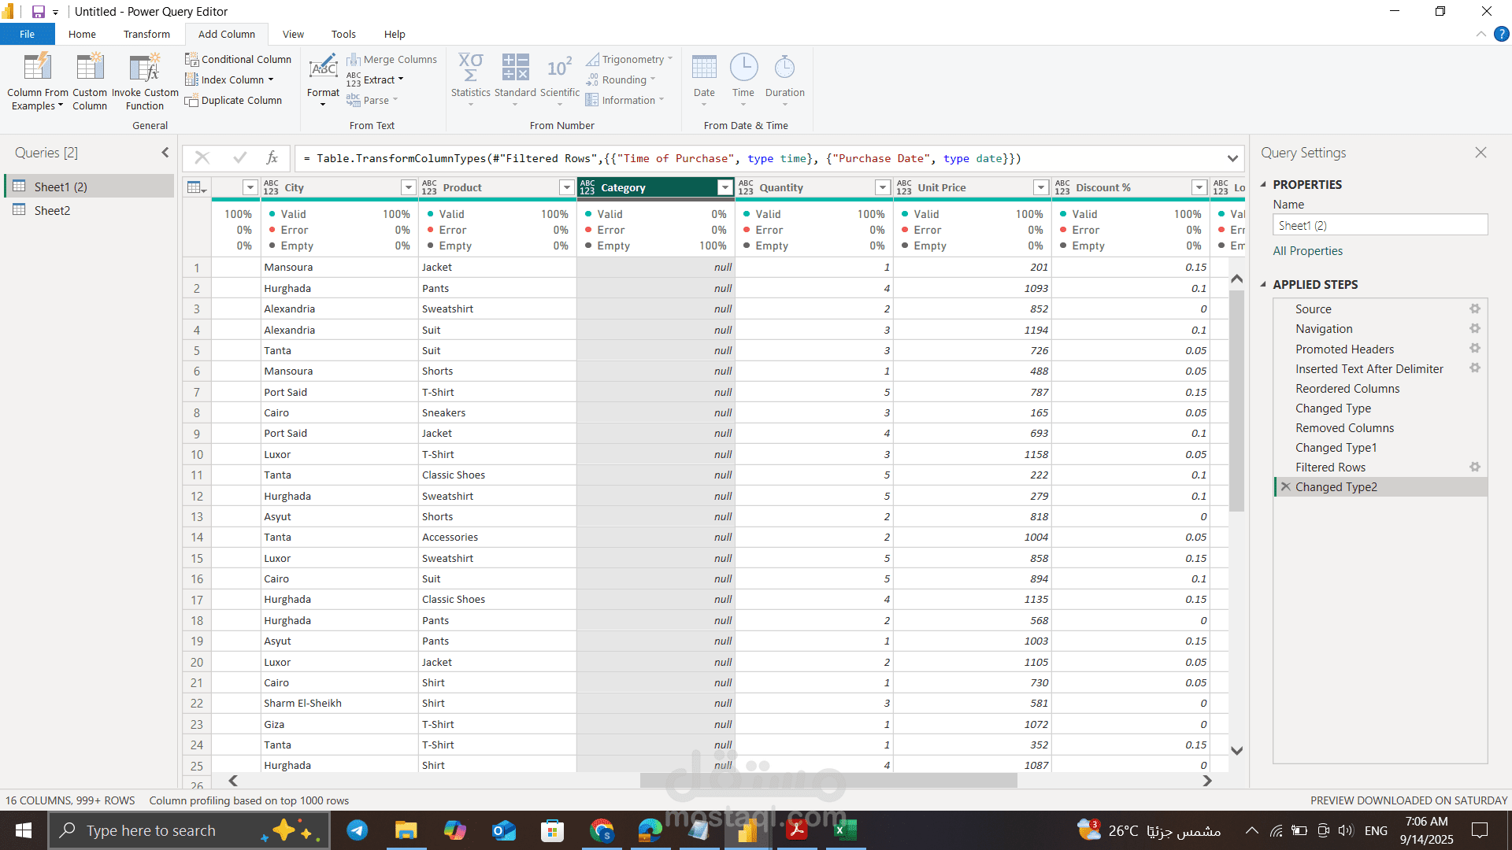Click Invoke Custom Function icon
1512x850 pixels.
[145, 68]
